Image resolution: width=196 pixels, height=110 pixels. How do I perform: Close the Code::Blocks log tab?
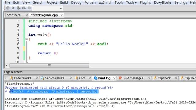pos(37,78)
